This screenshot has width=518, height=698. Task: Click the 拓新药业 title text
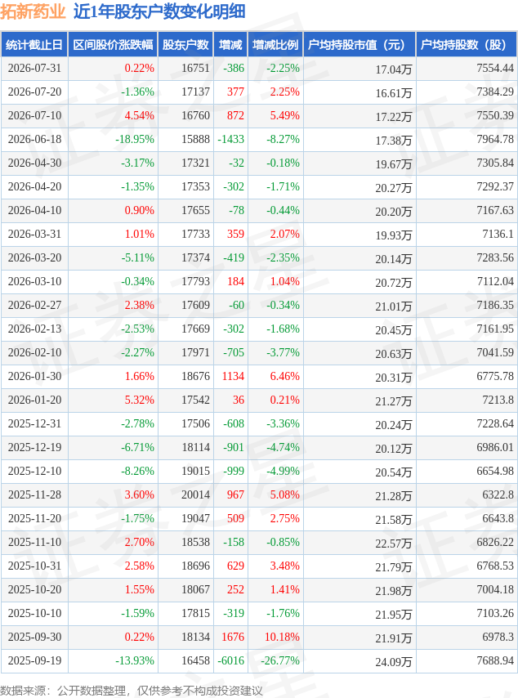click(33, 12)
